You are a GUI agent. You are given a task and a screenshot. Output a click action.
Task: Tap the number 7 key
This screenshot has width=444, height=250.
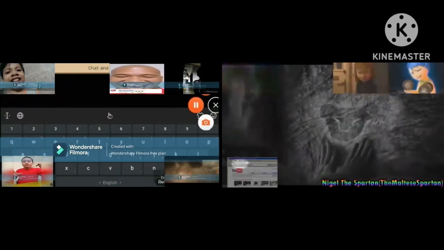click(143, 129)
